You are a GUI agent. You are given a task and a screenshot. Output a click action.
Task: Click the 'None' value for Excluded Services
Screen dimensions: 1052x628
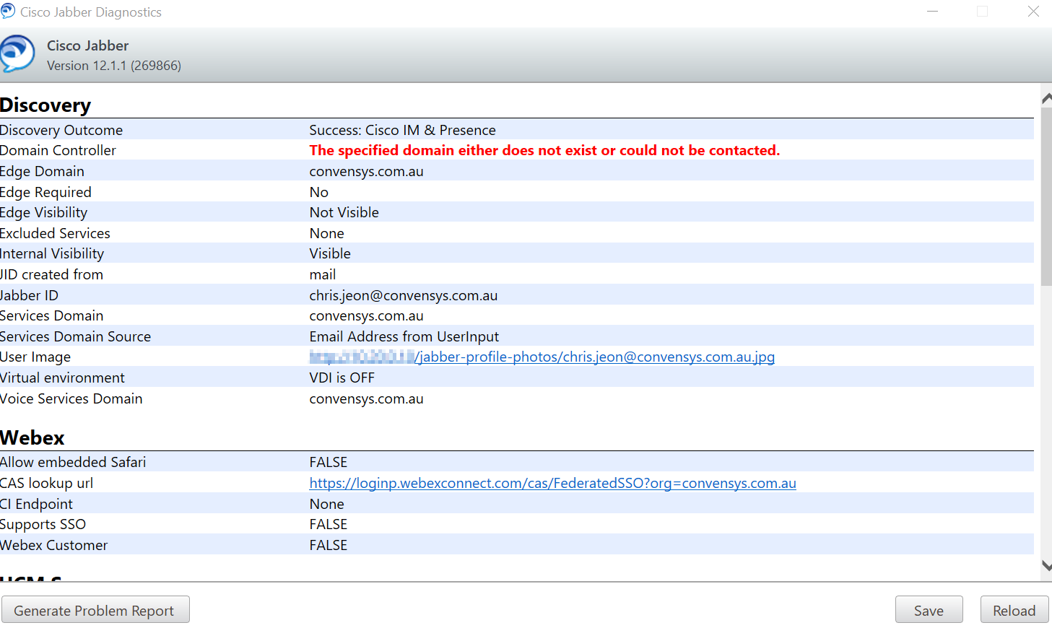(326, 233)
